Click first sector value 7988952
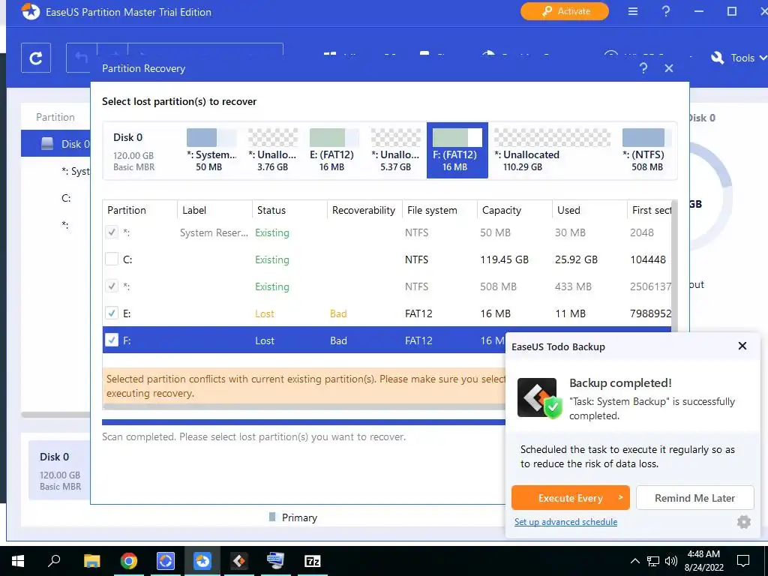This screenshot has width=768, height=576. click(x=650, y=313)
